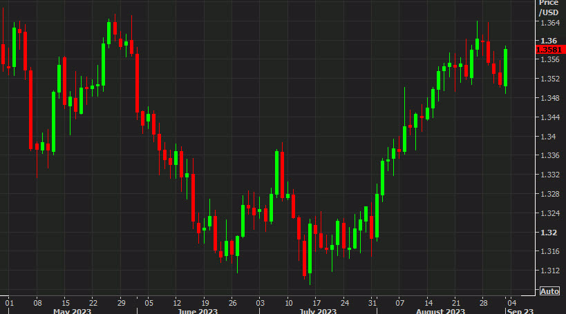Select date tick 31 on time axis

pos(372,303)
